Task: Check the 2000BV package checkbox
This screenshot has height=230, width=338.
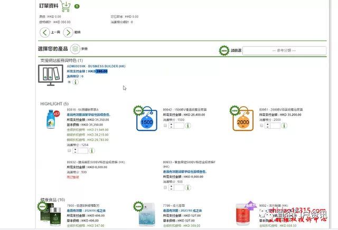Action: (x=261, y=126)
